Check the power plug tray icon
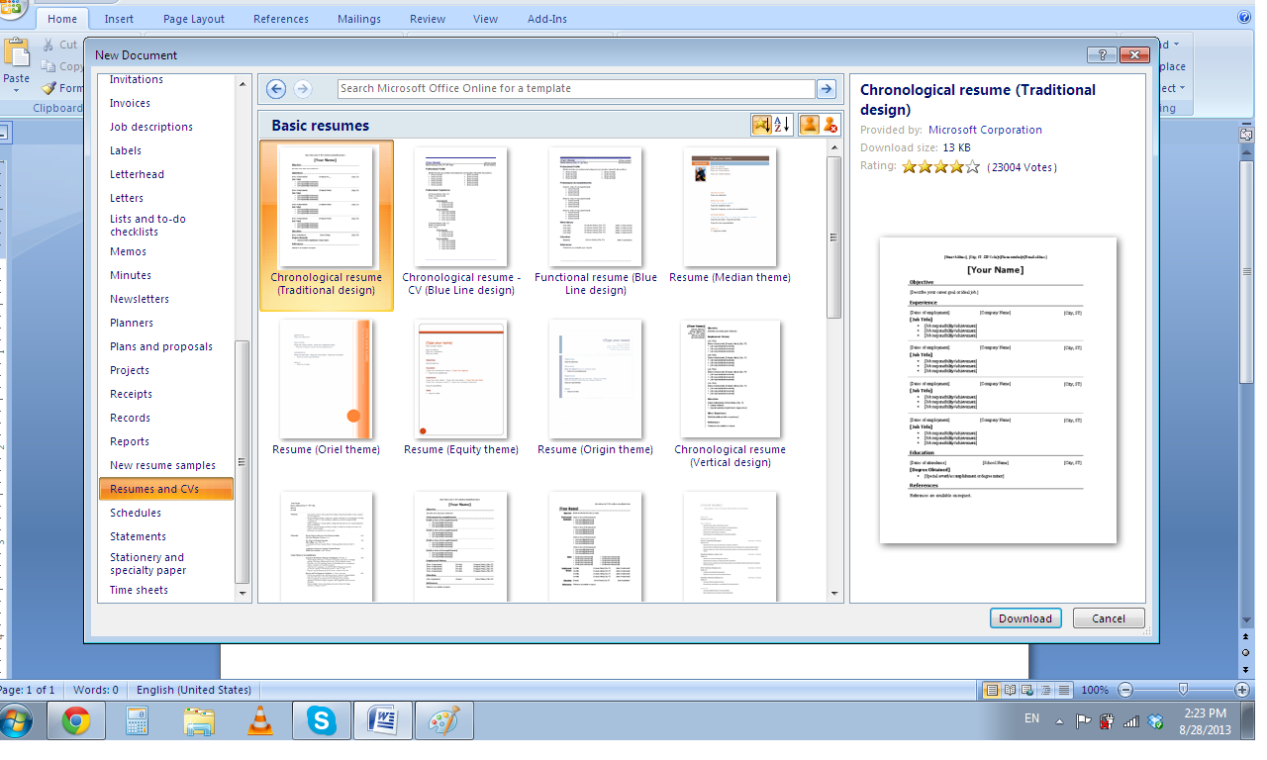 1108,720
